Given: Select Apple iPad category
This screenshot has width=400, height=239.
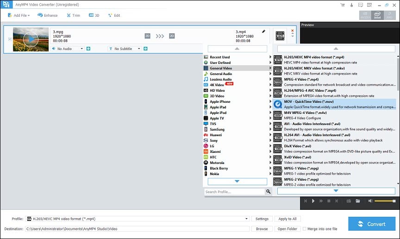Looking at the screenshot, I should pyautogui.click(x=237, y=107).
